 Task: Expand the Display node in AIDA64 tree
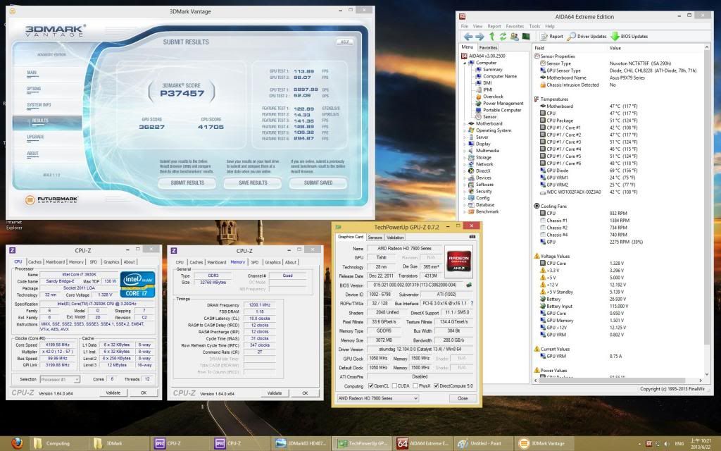point(465,144)
